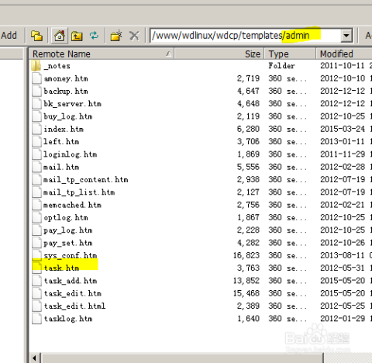Image resolution: width=372 pixels, height=363 pixels.
Task: Open the _notes folder icon
Action: tap(36, 66)
